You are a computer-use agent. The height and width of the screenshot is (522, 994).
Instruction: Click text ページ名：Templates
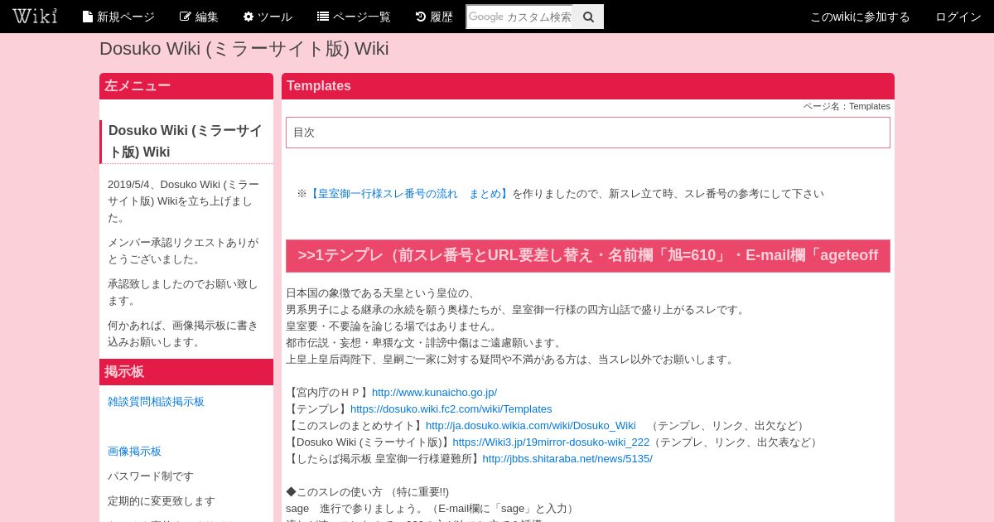click(x=847, y=106)
